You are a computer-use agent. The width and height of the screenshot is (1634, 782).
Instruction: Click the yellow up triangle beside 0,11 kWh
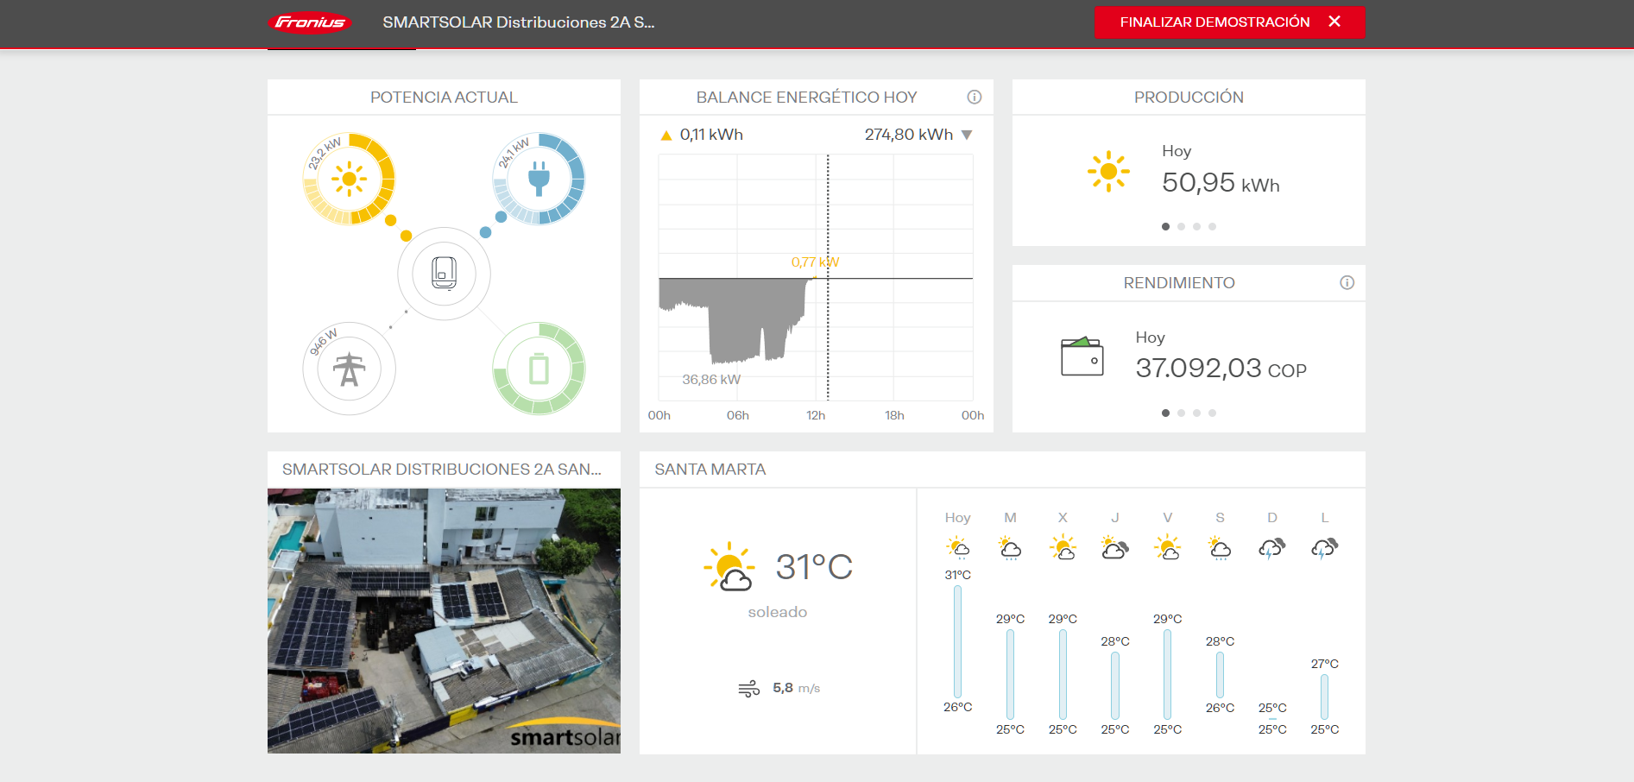point(666,136)
